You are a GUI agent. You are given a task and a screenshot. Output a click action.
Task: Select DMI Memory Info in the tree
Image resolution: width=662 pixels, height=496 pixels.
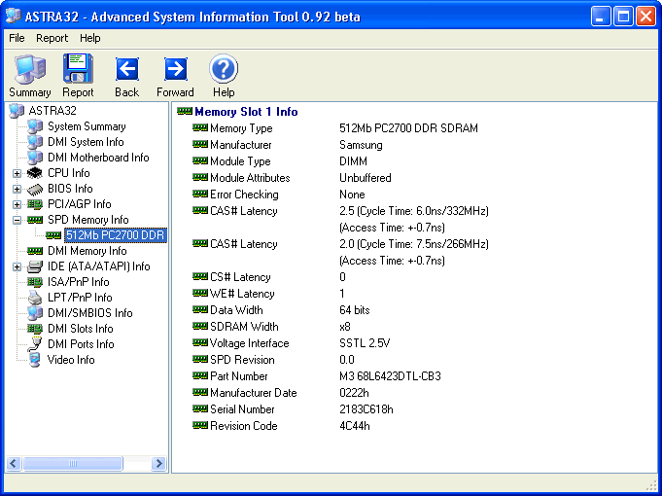click(x=87, y=251)
